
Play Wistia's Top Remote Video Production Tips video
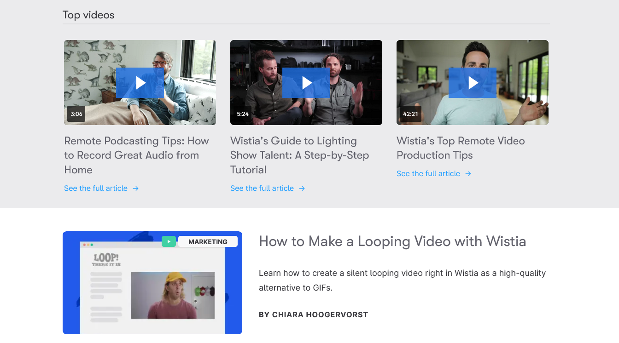point(473,82)
